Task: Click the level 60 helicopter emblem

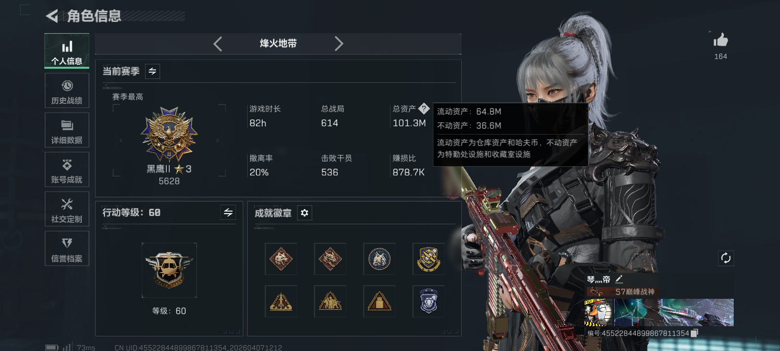Action: tap(169, 270)
